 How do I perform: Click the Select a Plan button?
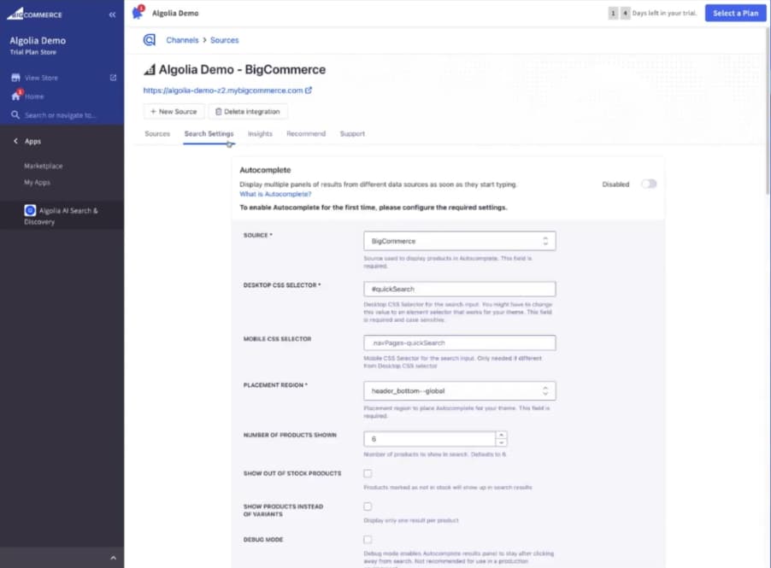[736, 14]
